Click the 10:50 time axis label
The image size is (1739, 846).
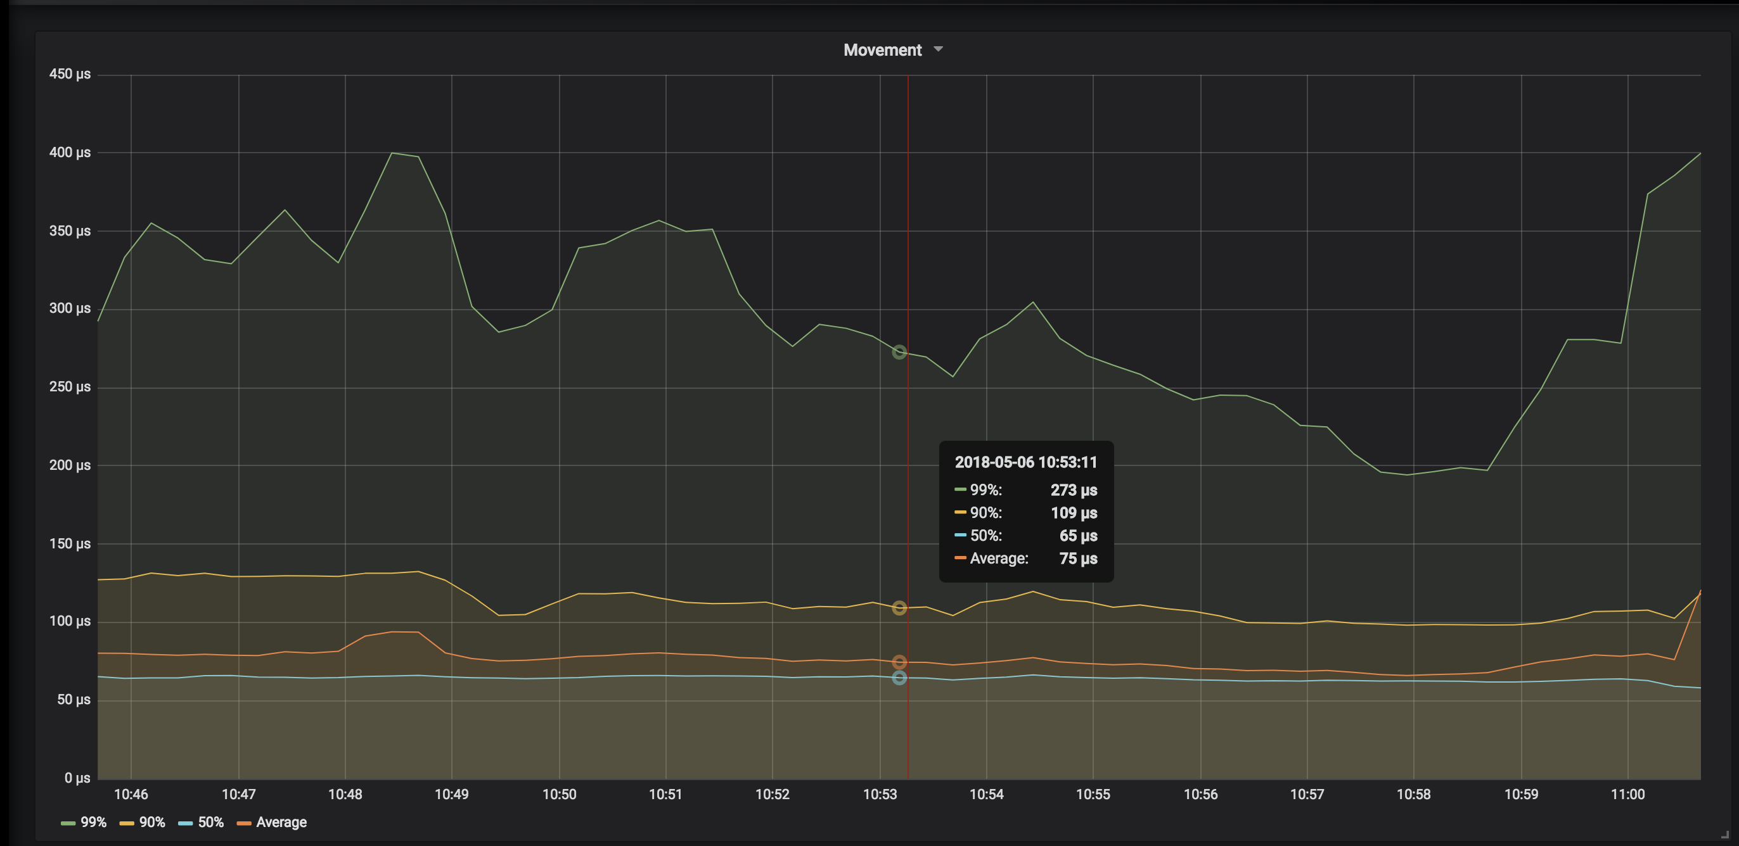[x=559, y=794]
